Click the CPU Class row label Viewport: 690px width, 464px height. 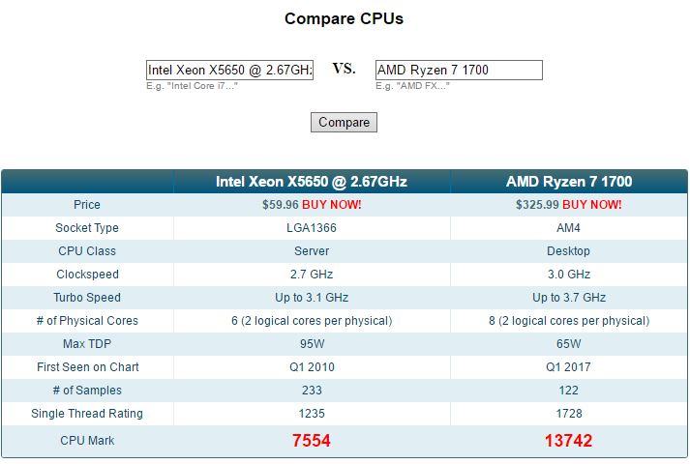pos(87,251)
